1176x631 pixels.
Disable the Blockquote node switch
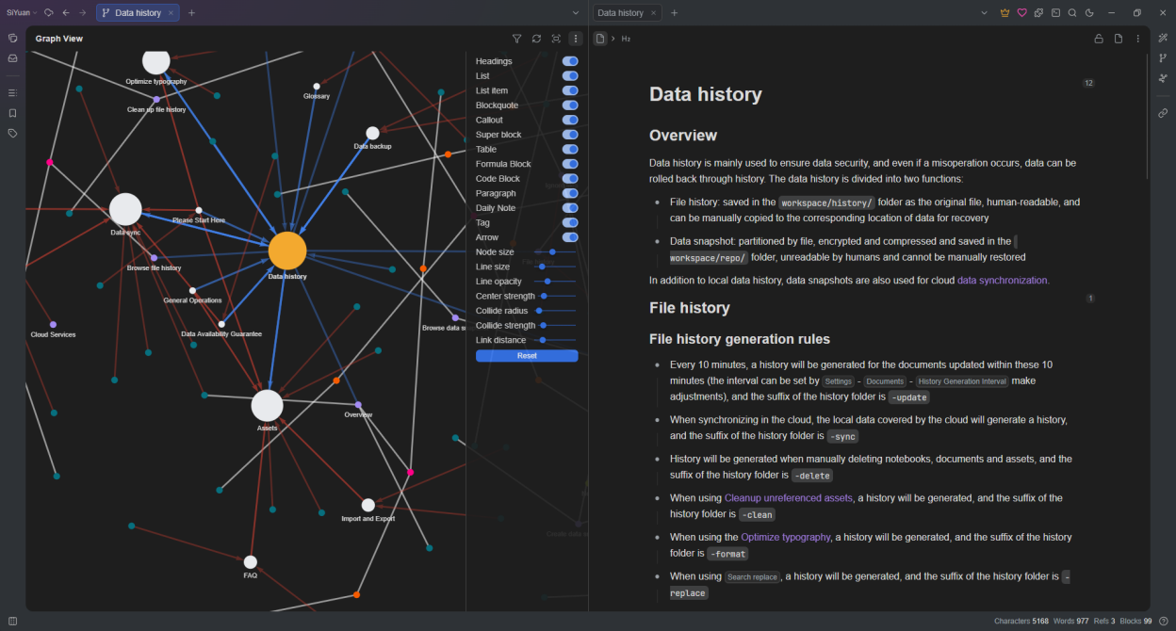pos(570,105)
